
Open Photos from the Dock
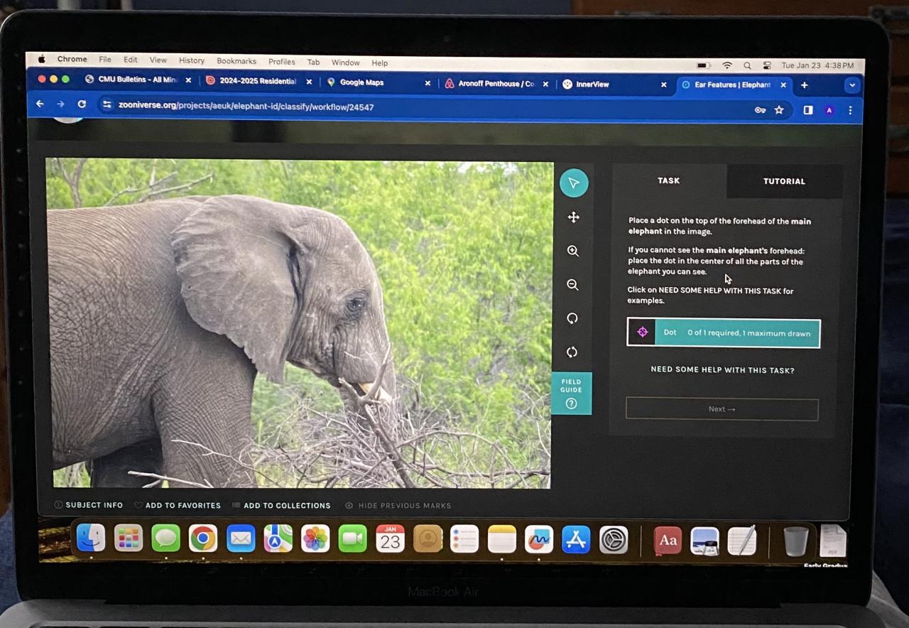pos(315,538)
